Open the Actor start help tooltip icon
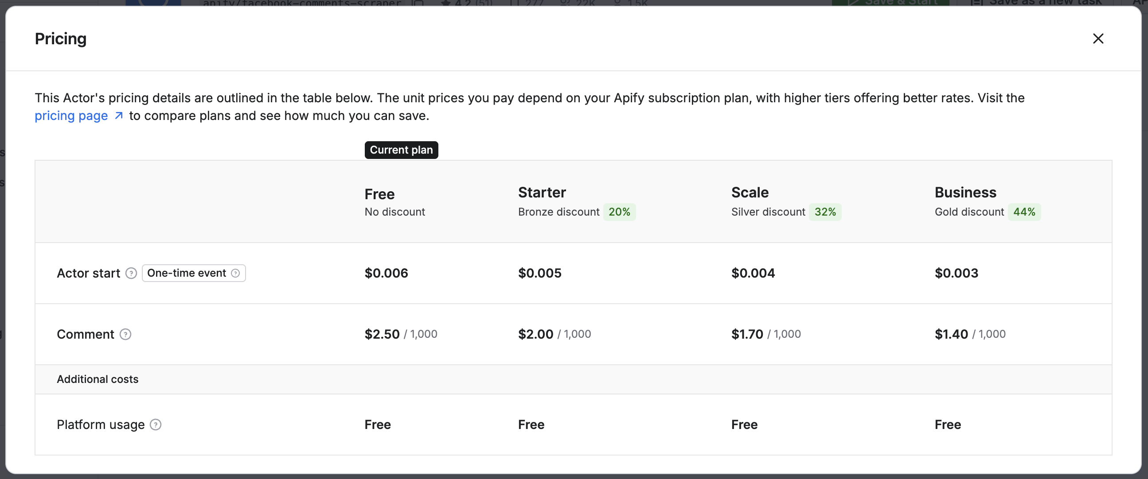This screenshot has width=1148, height=479. (131, 273)
